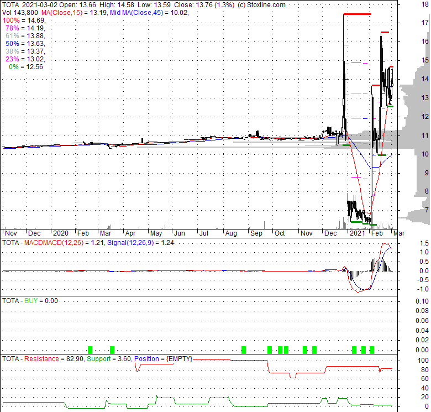
Task: Click 'TOTA 2021-03-02' chart title
Action: (x=30, y=5)
